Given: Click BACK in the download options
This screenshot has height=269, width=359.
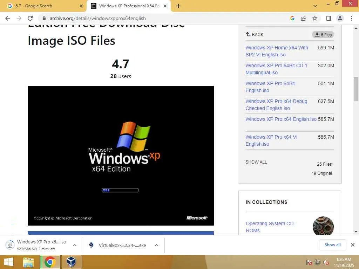Looking at the screenshot, I should coord(255,35).
